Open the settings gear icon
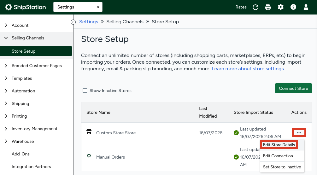This screenshot has width=317, height=175. pos(281,7)
